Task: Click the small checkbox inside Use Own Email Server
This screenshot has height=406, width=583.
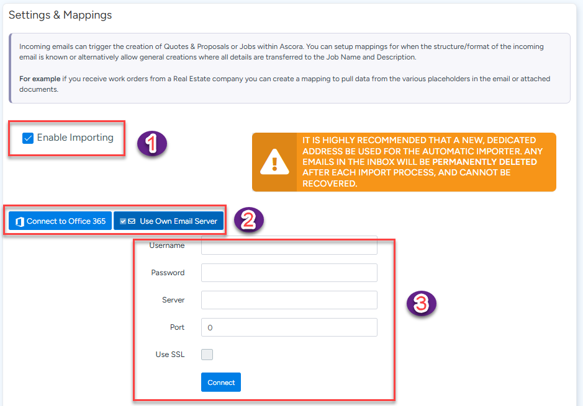Action: pos(123,221)
